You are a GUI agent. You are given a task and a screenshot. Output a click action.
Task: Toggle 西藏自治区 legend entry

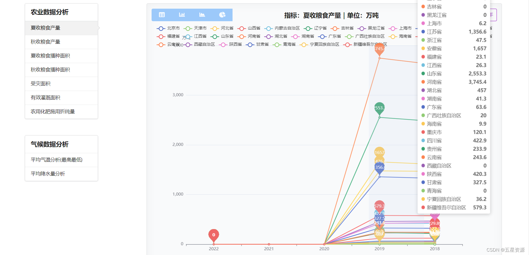point(199,44)
